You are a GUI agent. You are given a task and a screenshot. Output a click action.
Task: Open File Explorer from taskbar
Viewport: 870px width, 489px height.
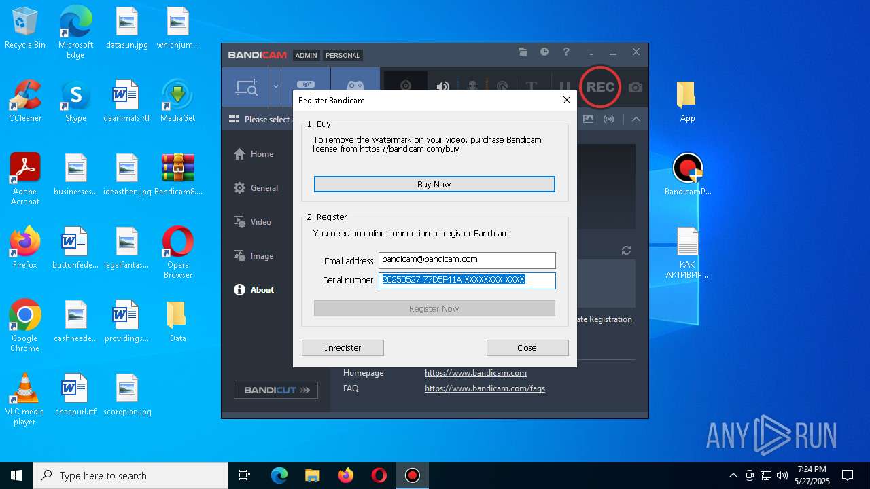(312, 475)
